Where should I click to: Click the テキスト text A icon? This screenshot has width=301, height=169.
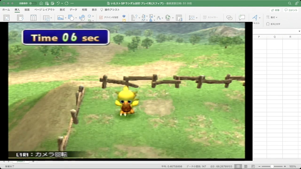pyautogui.click(x=255, y=18)
